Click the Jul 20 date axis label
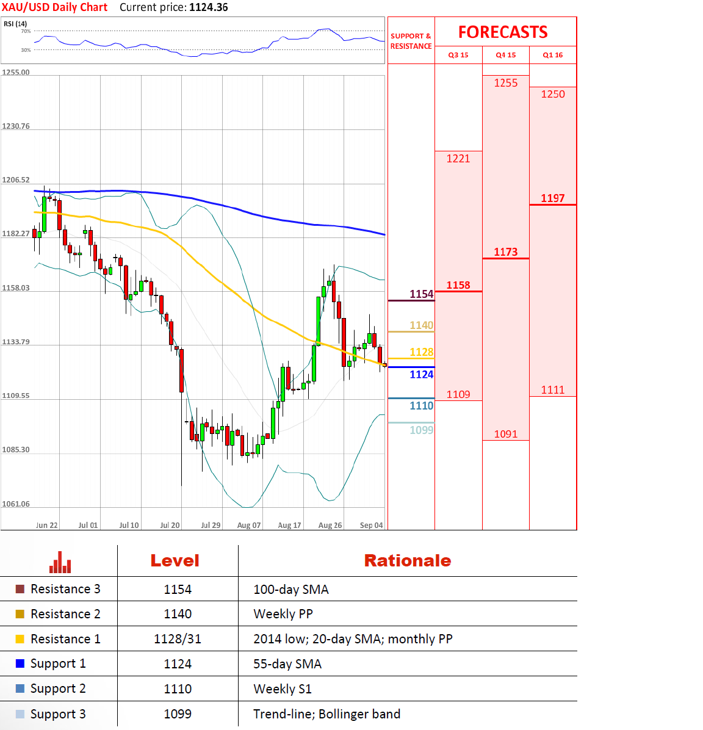The image size is (703, 730). pos(170,525)
